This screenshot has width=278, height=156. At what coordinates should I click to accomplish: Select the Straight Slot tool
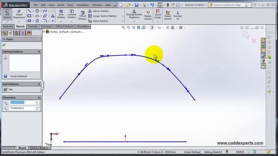(29, 21)
